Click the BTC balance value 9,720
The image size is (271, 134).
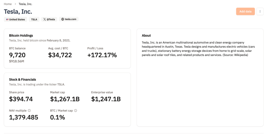pyautogui.click(x=17, y=55)
